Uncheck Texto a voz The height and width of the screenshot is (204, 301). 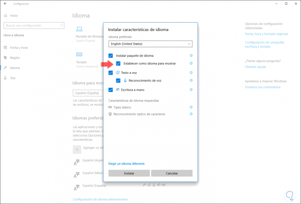point(111,73)
